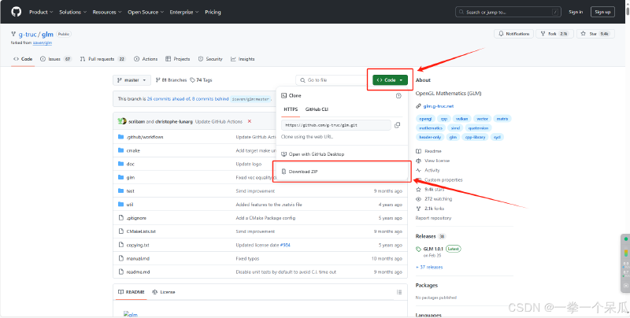This screenshot has height=318, width=630.
Task: Open the master branch dropdown
Action: point(132,80)
